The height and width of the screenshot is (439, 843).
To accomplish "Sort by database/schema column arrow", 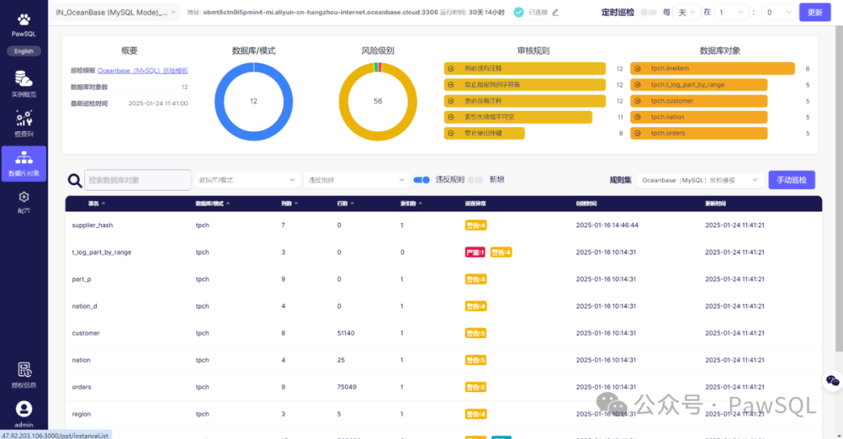I will coord(228,203).
